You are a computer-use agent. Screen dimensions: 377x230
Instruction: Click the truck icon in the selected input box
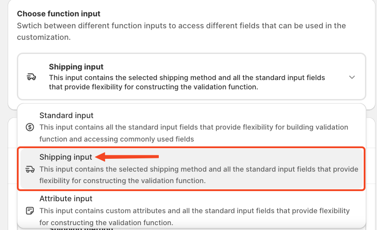click(31, 77)
